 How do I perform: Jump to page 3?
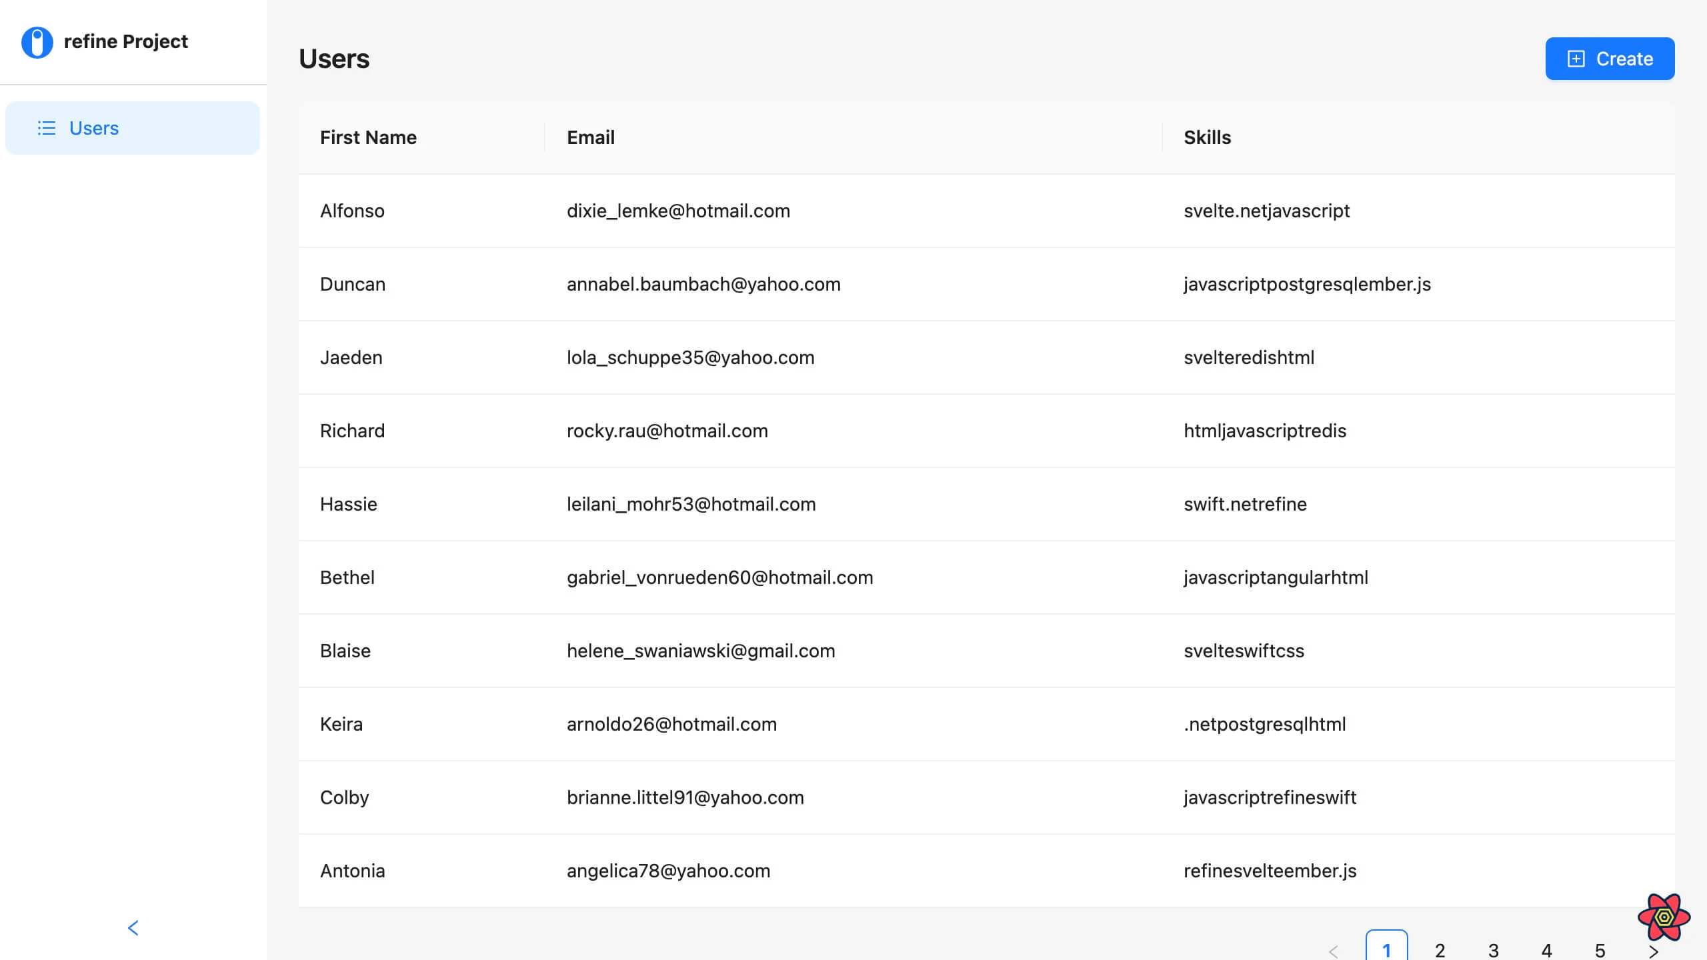tap(1493, 949)
